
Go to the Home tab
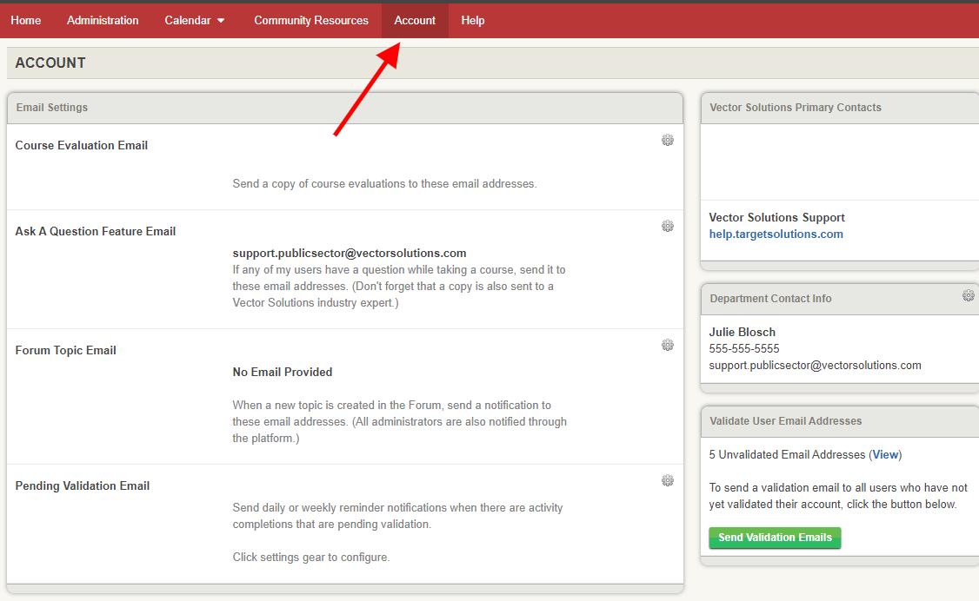click(x=26, y=20)
